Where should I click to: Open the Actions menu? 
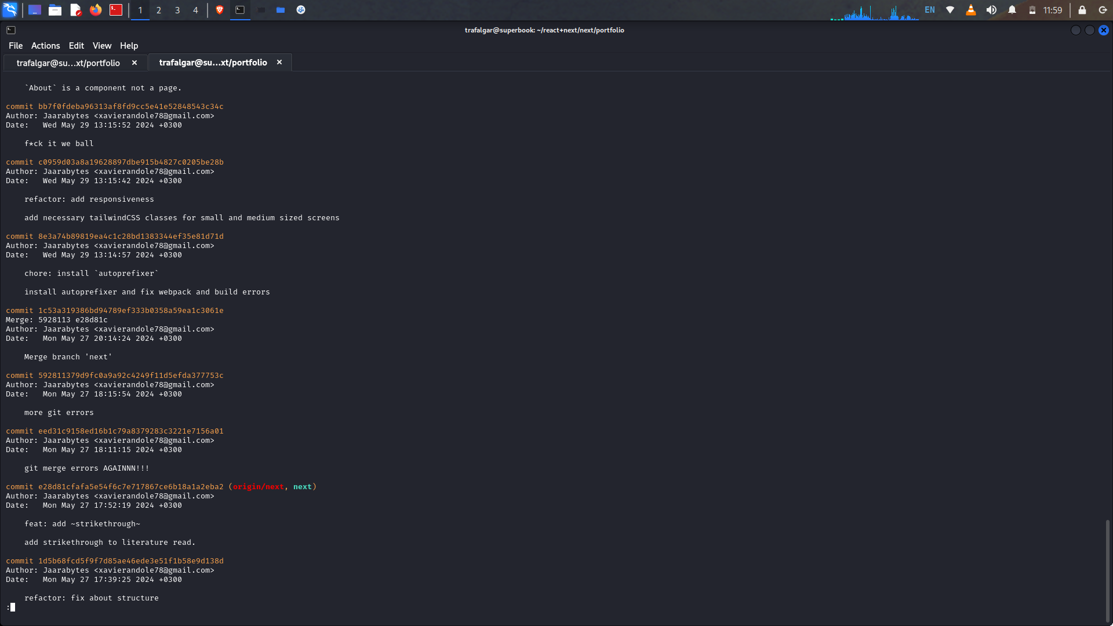point(45,46)
